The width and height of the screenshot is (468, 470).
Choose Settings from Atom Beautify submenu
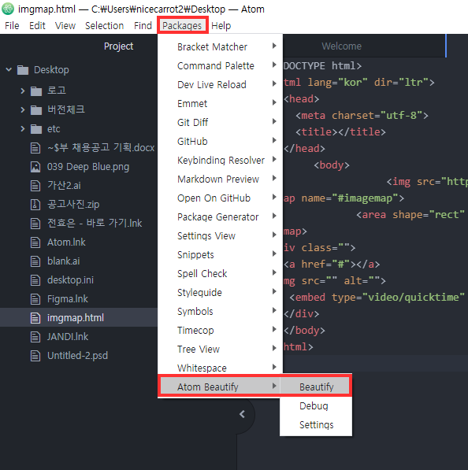pos(316,424)
